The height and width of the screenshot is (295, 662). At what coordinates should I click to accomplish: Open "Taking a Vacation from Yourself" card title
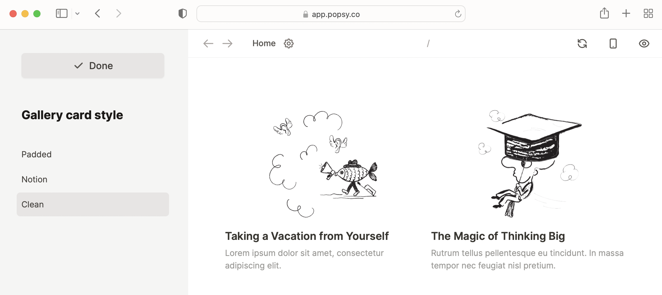coord(307,236)
